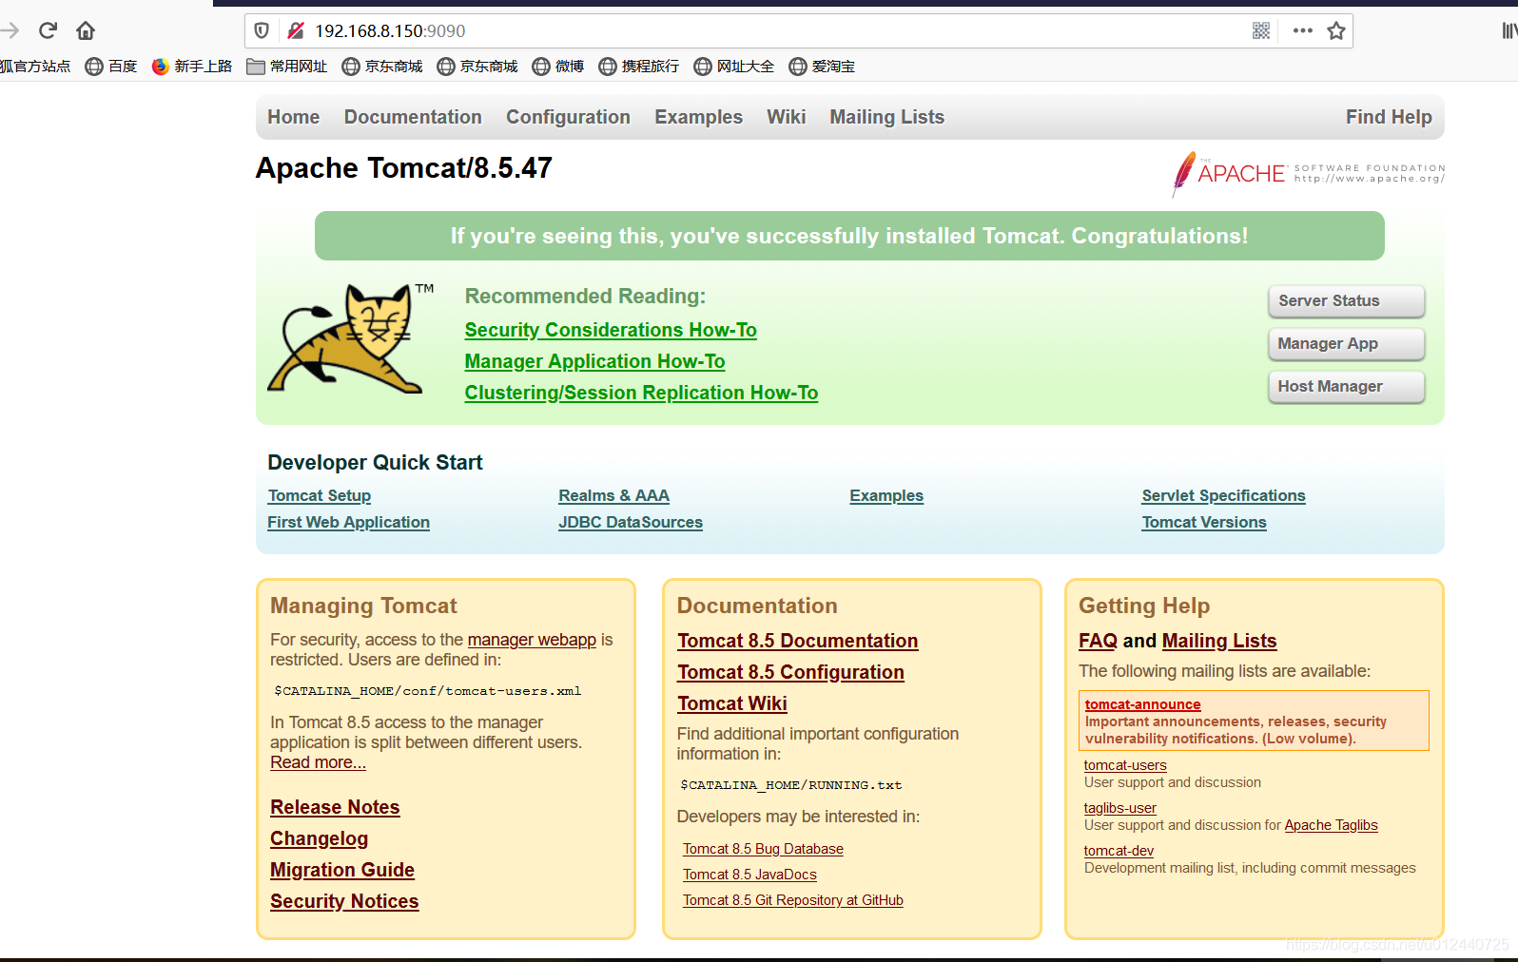
Task: Open Servlet Specifications link
Action: 1223,495
